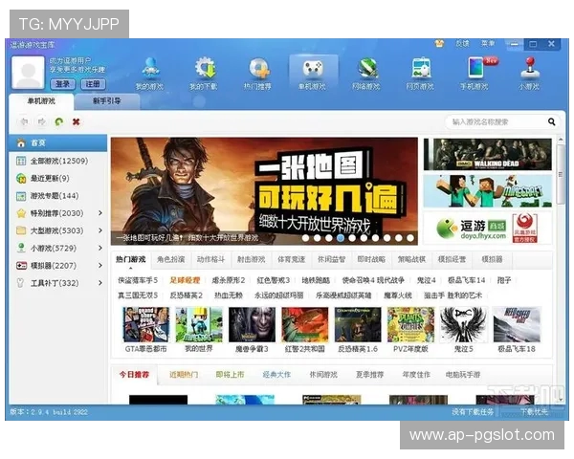The height and width of the screenshot is (459, 574).
Task: Open 红色警戒3 game link
Action: click(273, 280)
